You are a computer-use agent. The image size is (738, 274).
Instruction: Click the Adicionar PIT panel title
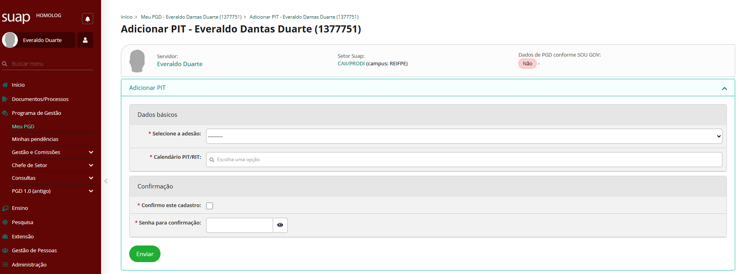[147, 88]
